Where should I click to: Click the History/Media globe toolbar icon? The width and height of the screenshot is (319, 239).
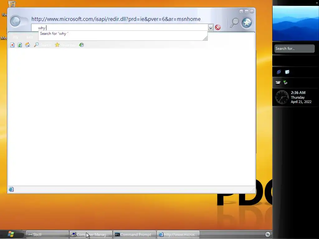81,45
